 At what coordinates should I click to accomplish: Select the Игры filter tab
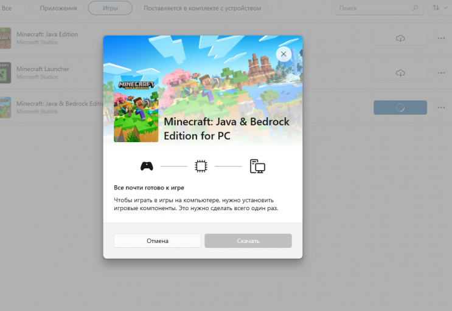[x=110, y=8]
